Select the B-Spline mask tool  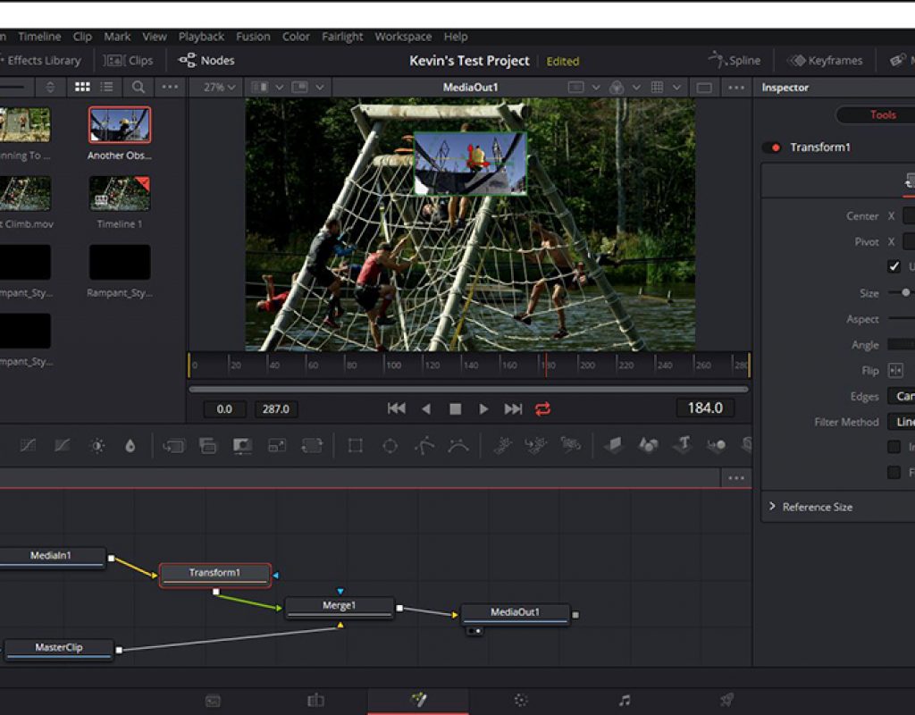(x=458, y=446)
